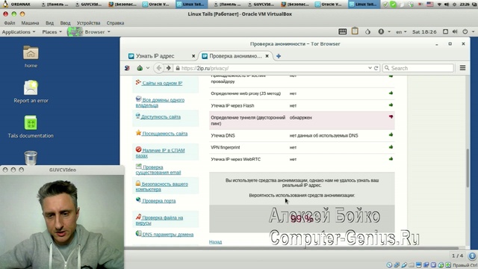This screenshot has height=269, width=478.
Task: Open the Tor Browser hamburger menu
Action: pyautogui.click(x=462, y=68)
